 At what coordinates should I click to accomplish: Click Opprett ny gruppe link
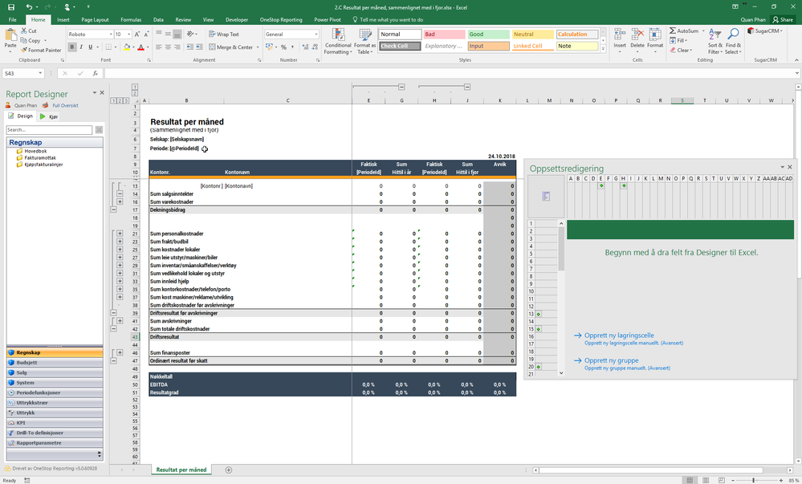click(x=611, y=360)
